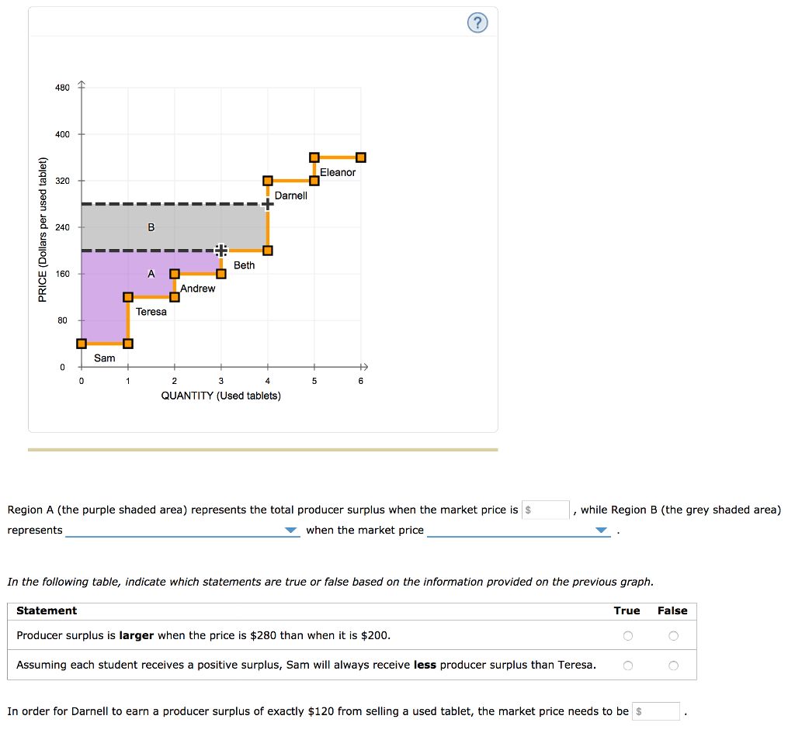The width and height of the screenshot is (795, 733).
Task: Click the square point above Teresa label
Action: click(128, 297)
